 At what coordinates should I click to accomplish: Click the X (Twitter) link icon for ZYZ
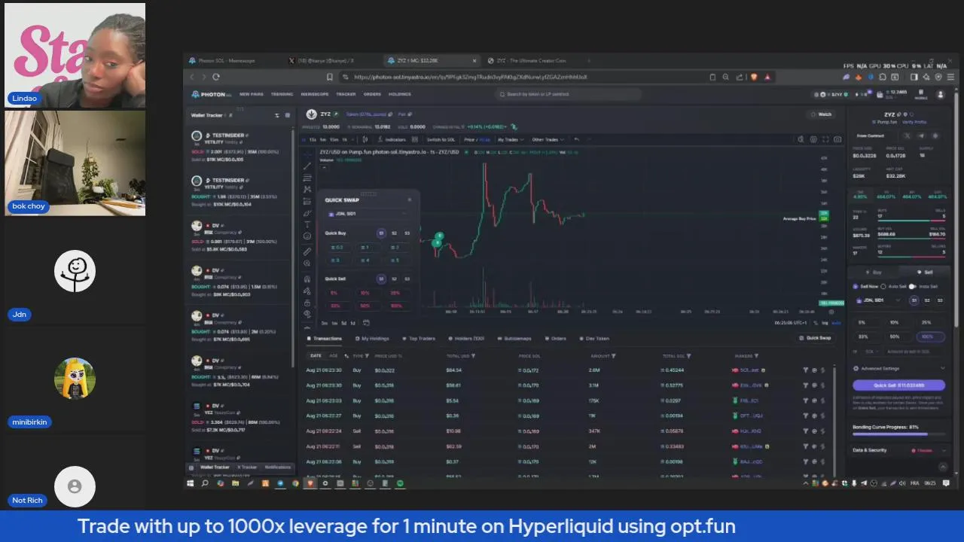tap(907, 135)
